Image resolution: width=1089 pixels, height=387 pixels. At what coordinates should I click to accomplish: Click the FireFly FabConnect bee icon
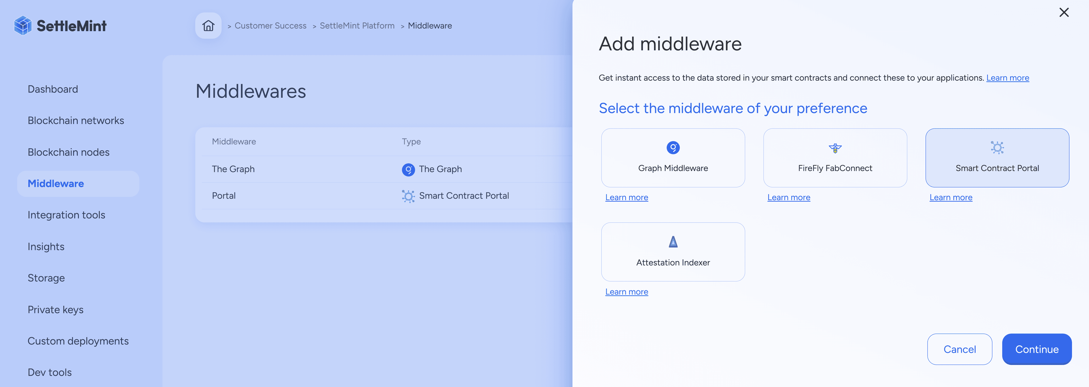click(x=835, y=148)
